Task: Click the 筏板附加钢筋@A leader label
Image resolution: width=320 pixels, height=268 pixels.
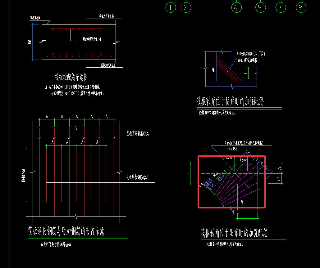Action: point(138,177)
